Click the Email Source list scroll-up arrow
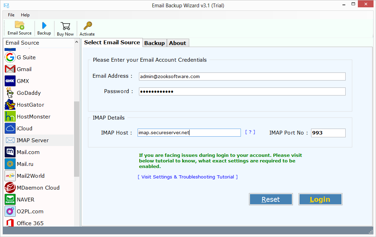Image resolution: width=376 pixels, height=237 pixels. pos(76,42)
